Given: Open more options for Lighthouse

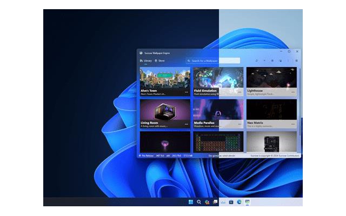Looking at the screenshot, I should pos(293,92).
